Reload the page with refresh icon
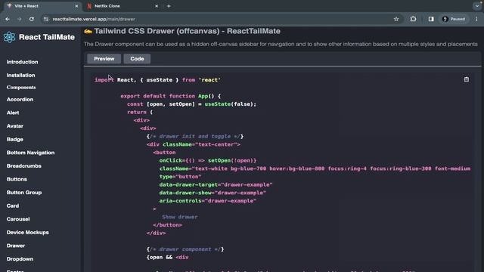 [x=32, y=19]
